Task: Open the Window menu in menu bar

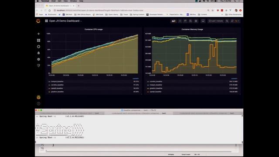Action: (74, 1)
